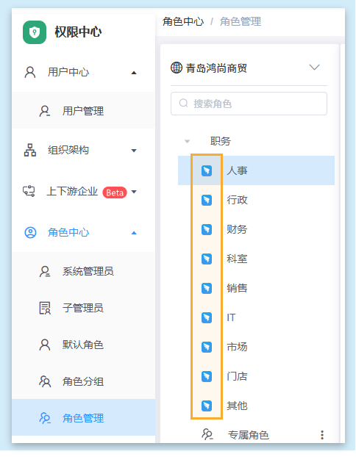The width and height of the screenshot is (356, 457).
Task: Click the blue icon next to 财务
Action: (x=207, y=230)
